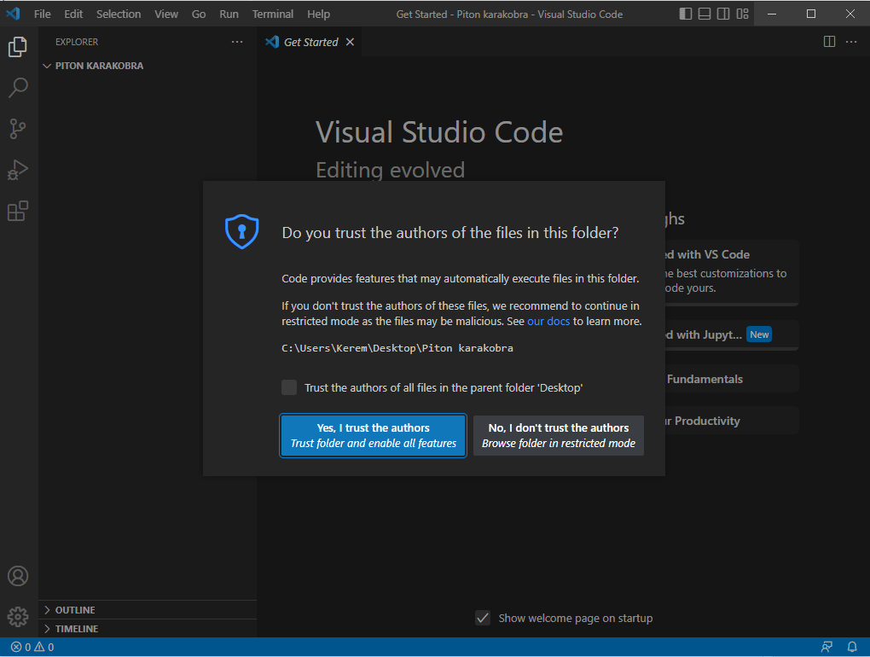This screenshot has width=870, height=657.
Task: Open the Go menu
Action: 199,14
